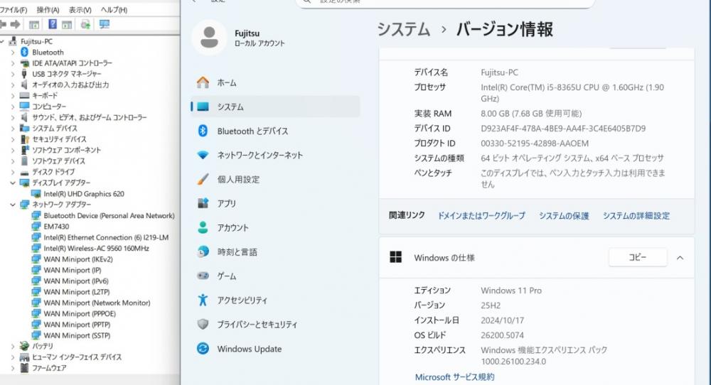Click the Fujitsu account avatar

coord(209,37)
